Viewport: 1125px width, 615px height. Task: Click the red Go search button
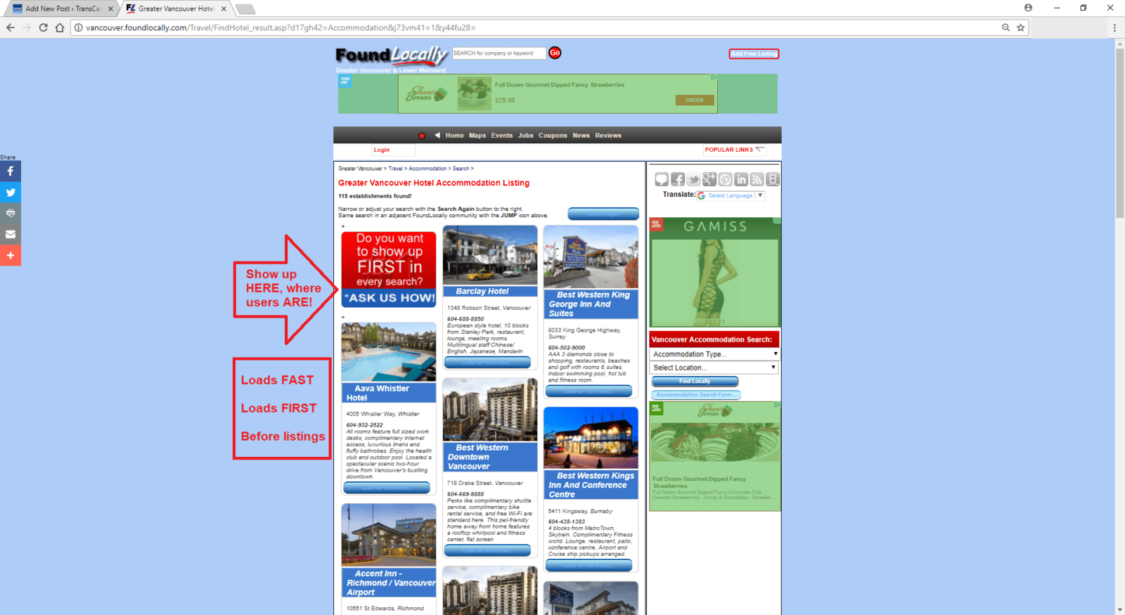tap(555, 53)
